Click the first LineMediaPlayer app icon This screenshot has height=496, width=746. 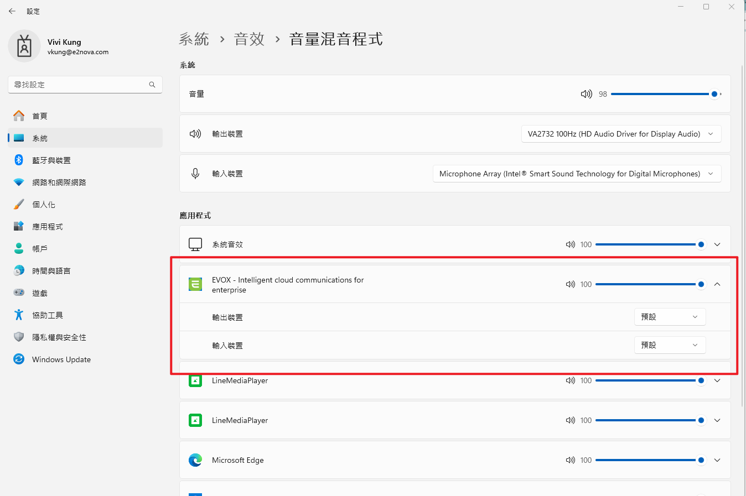tap(195, 380)
